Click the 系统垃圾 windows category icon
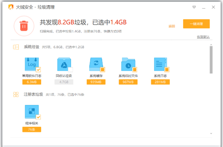This screenshot has width=223, height=147. point(16,47)
